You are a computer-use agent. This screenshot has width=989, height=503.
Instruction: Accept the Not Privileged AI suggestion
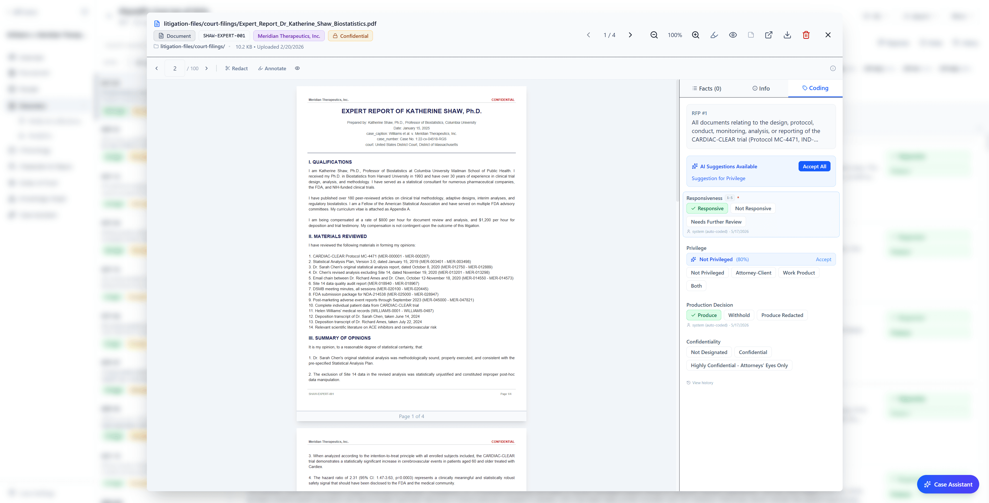click(x=823, y=260)
